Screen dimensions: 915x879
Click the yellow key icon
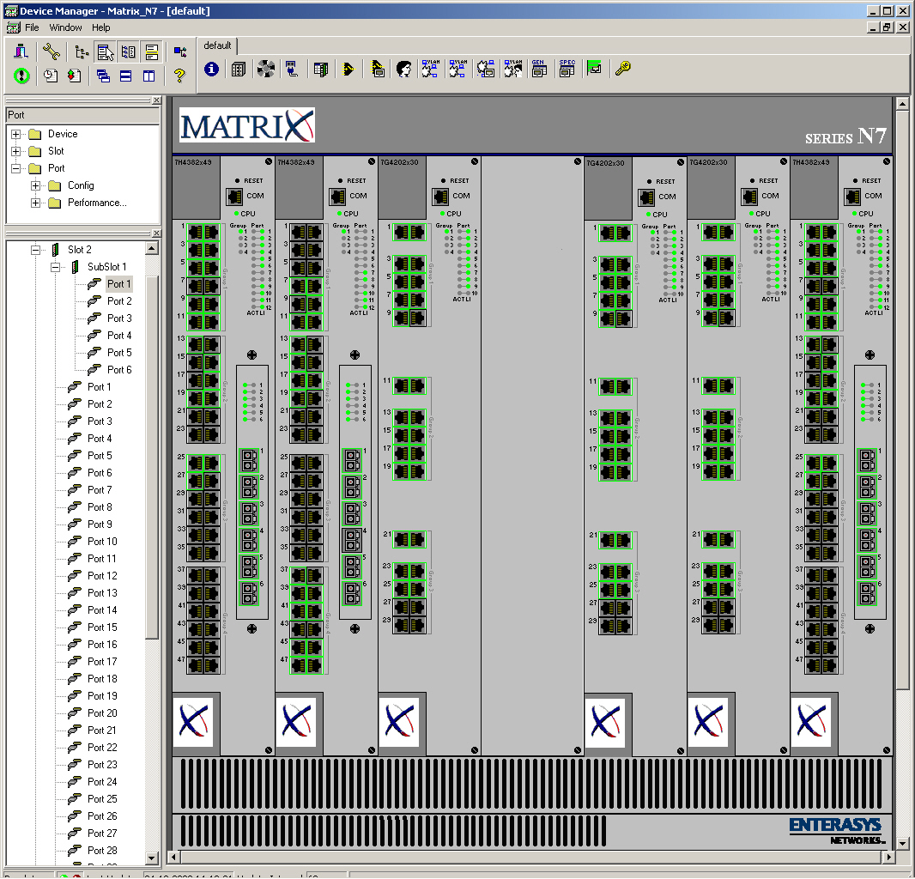tap(622, 70)
